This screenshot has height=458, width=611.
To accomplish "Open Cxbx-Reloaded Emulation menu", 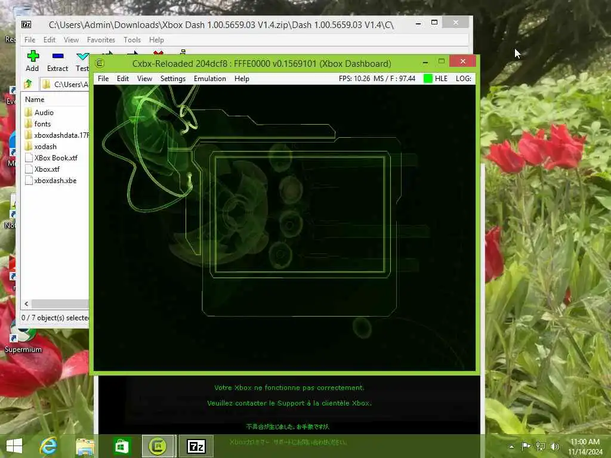I will (x=210, y=79).
